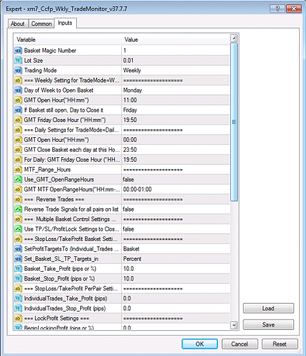Switch to the About tab
The image size is (306, 356).
[x=18, y=23]
